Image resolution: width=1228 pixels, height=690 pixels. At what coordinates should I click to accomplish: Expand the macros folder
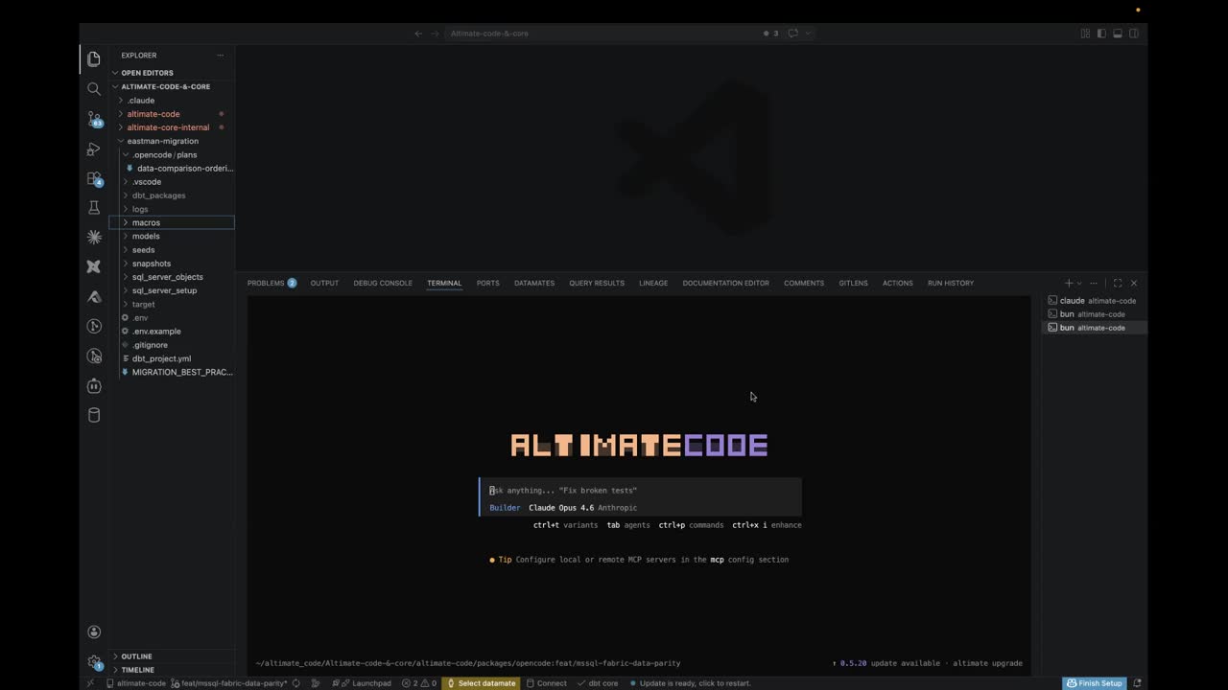[x=172, y=222]
